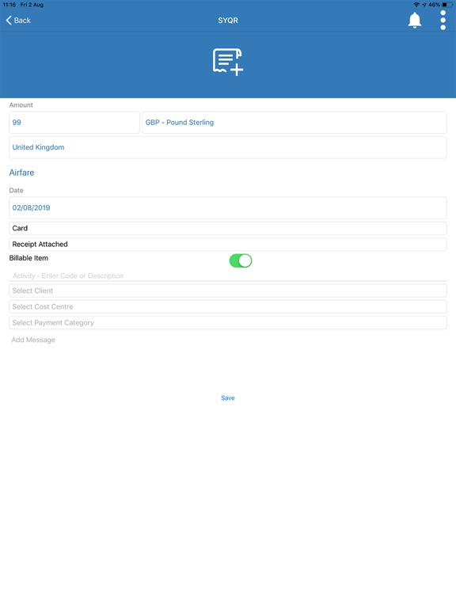Viewport: 456px width, 608px height.
Task: Tap the add receipt icon
Action: [228, 62]
